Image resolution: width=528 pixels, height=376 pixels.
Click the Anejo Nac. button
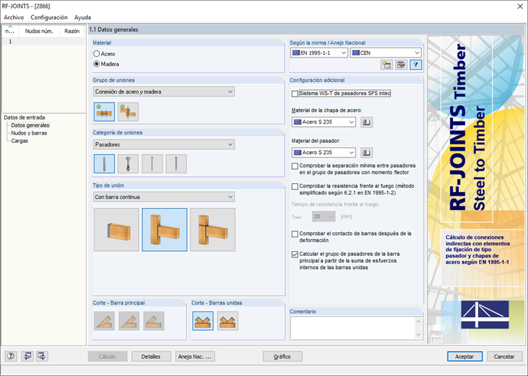tap(195, 357)
